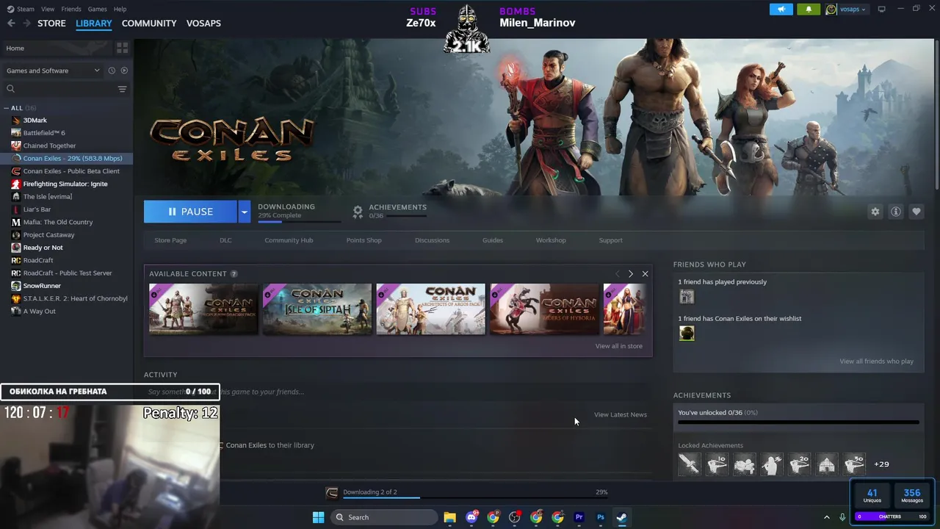Open the Games menu

[97, 9]
